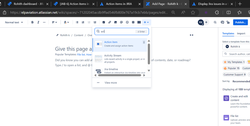
Task: Click the page width expand arrows
Action: click(x=191, y=35)
